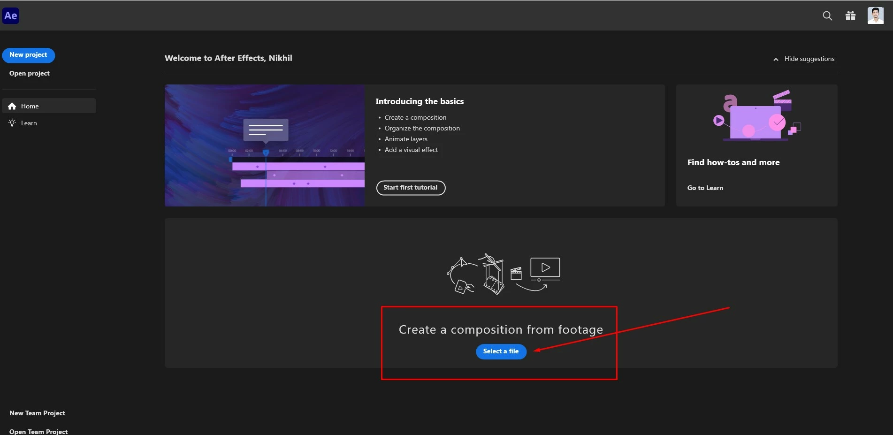
Task: Click Hide suggestions text
Action: [x=809, y=59]
